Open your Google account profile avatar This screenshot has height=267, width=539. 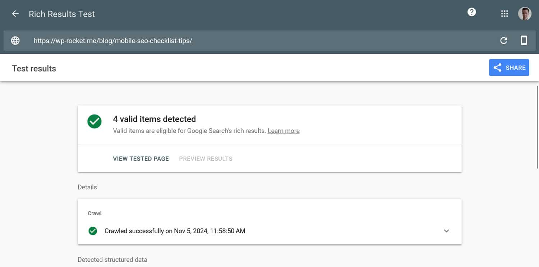click(x=525, y=13)
